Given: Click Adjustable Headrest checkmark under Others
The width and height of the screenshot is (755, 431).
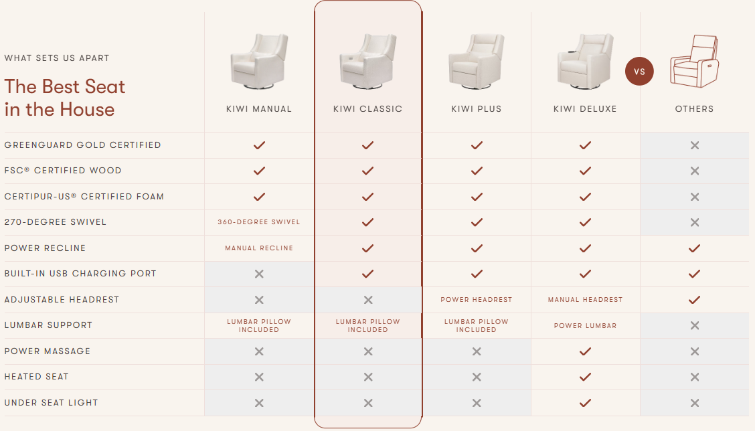Looking at the screenshot, I should (x=694, y=300).
